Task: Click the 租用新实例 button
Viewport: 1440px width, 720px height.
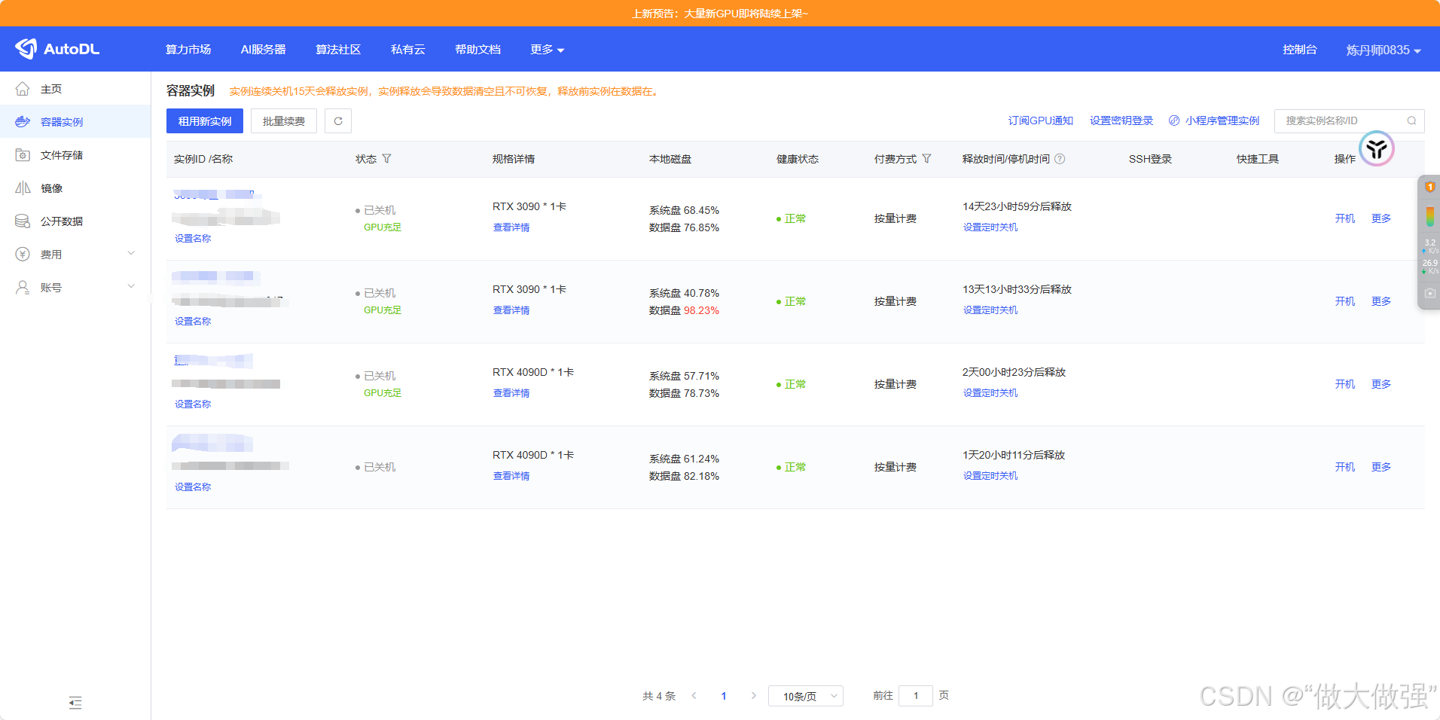Action: (x=205, y=121)
